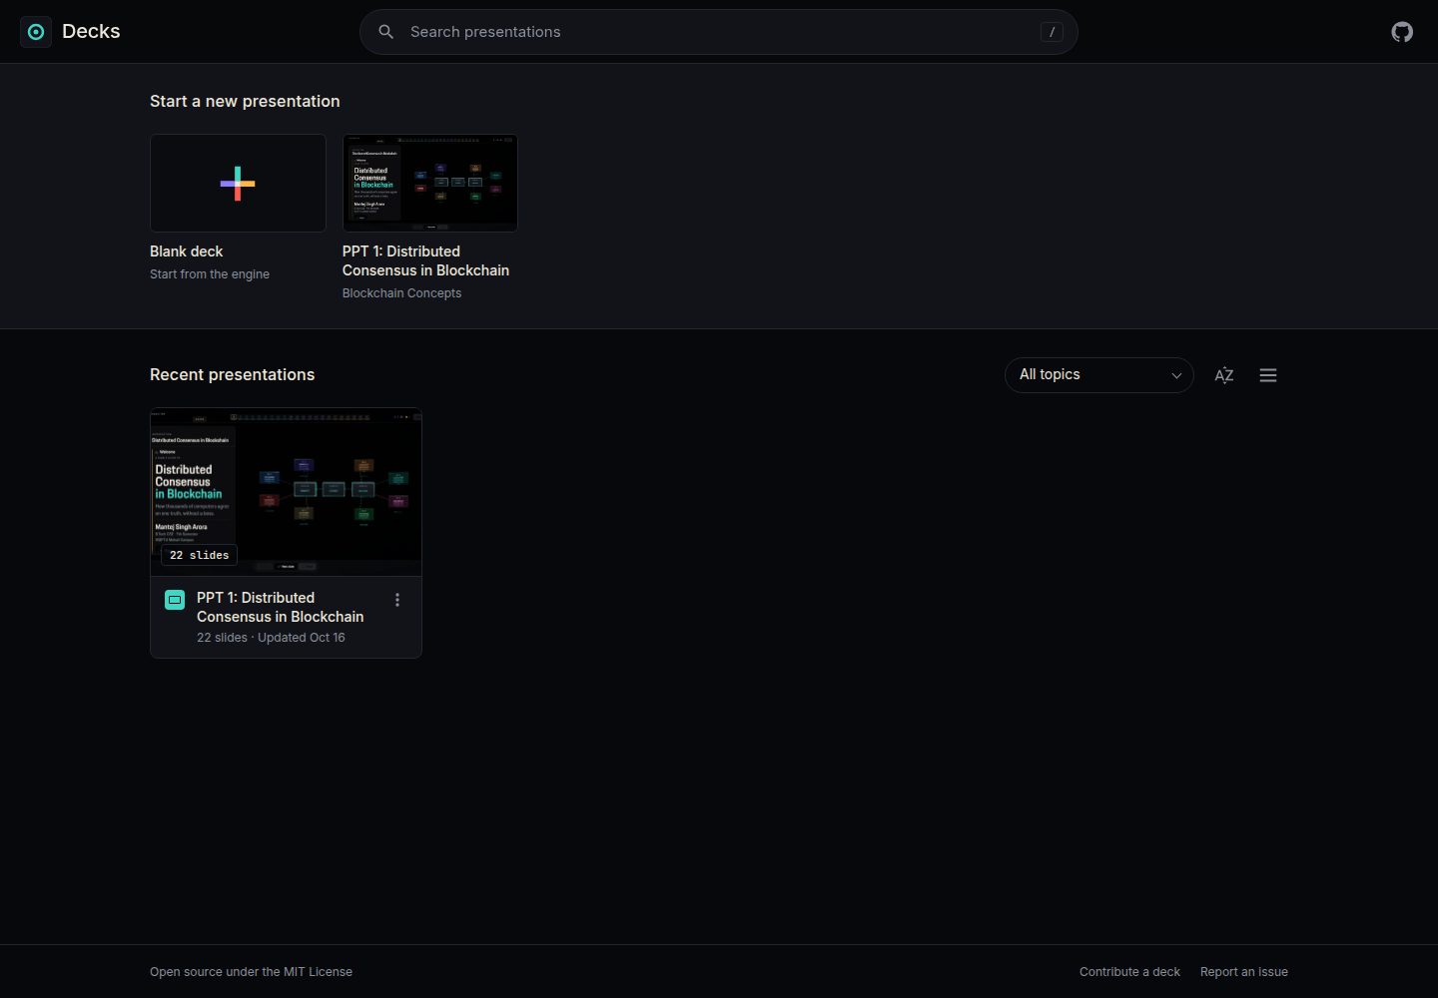Viewport: 1438px width, 998px height.
Task: Click the 'Recent presentations' heading
Action: coord(233,375)
